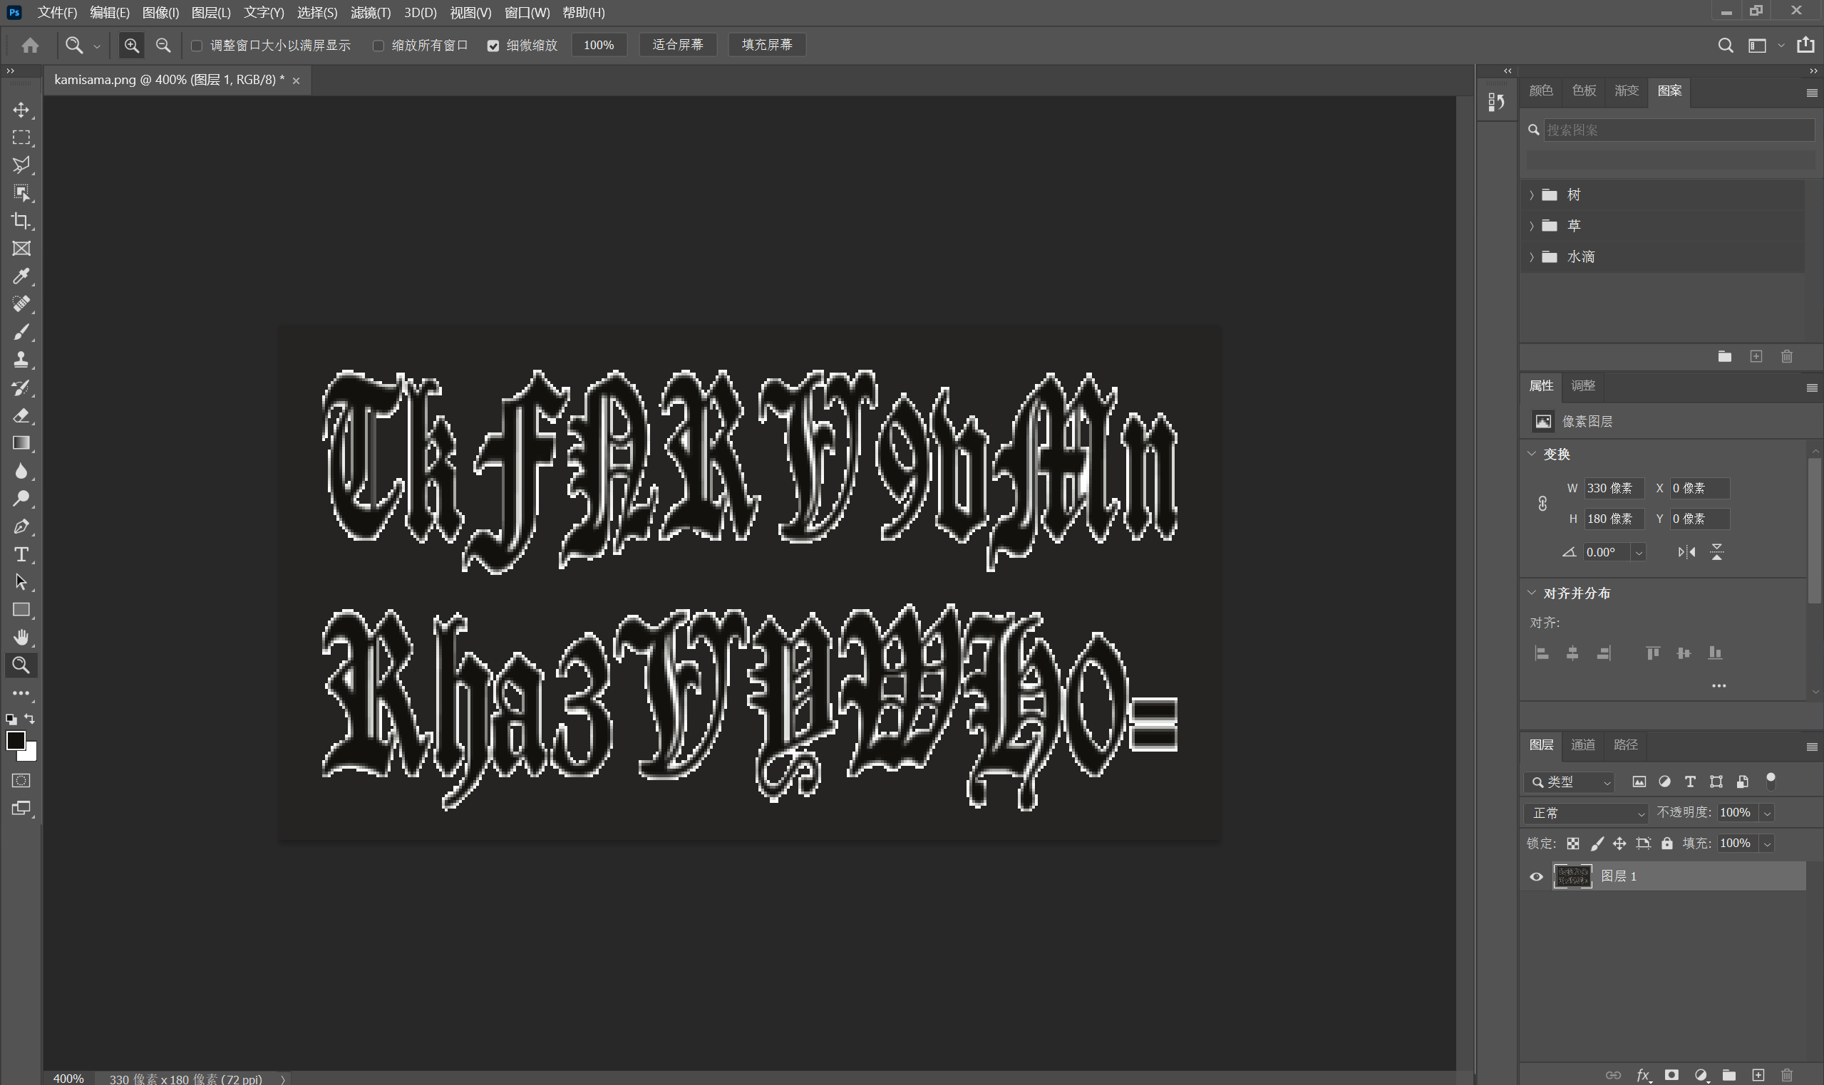Select the Eyedropper tool

click(x=21, y=276)
